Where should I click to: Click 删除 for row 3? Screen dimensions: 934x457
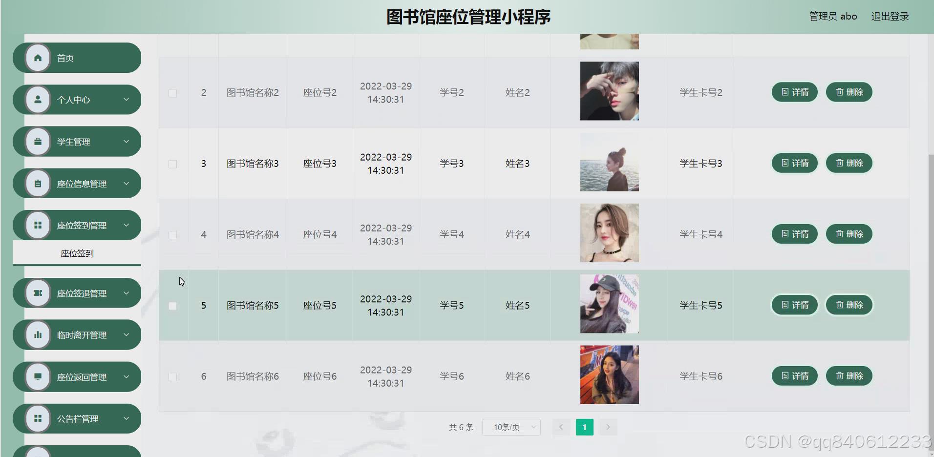coord(849,163)
